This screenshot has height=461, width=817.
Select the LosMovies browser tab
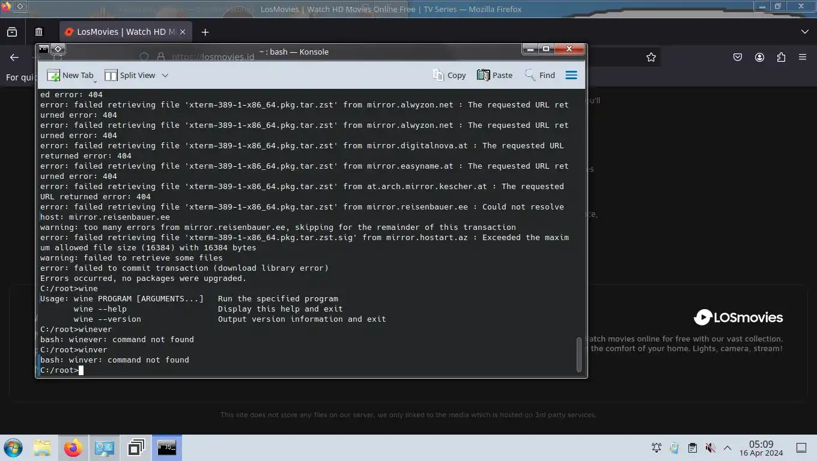[125, 32]
